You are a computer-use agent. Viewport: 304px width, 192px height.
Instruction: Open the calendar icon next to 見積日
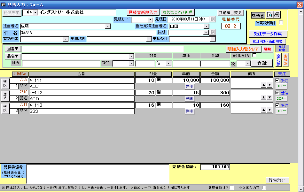point(213,19)
